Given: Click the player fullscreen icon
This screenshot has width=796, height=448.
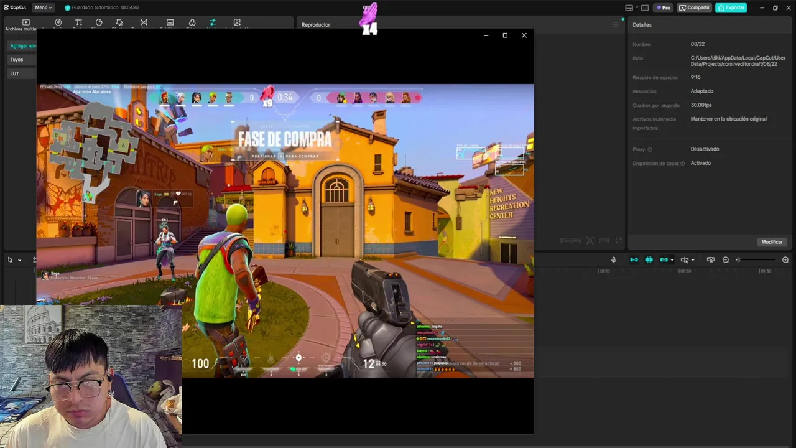Looking at the screenshot, I should click(x=619, y=241).
